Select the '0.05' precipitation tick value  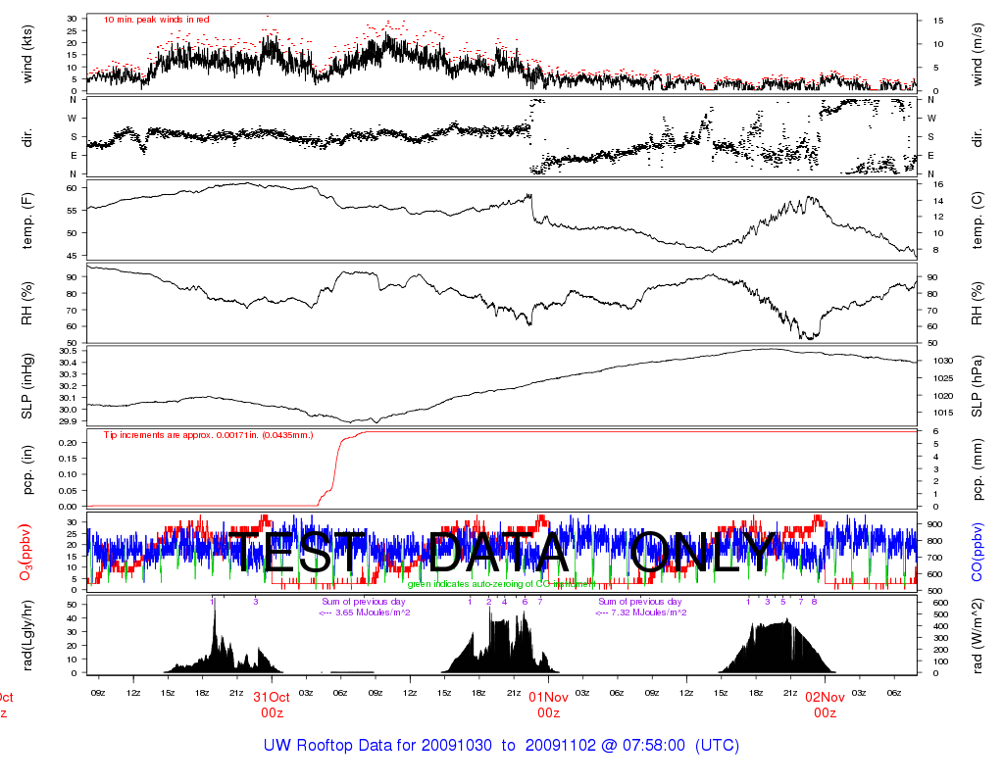[x=68, y=491]
